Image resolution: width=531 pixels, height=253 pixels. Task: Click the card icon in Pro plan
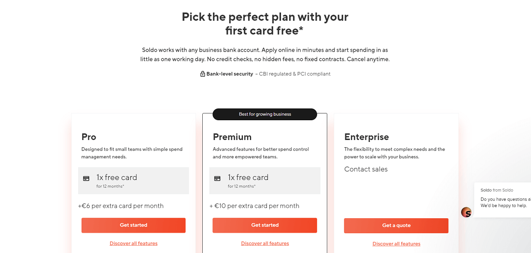pos(86,179)
